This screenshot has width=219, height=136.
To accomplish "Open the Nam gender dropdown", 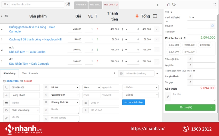I will [x=91, y=87].
